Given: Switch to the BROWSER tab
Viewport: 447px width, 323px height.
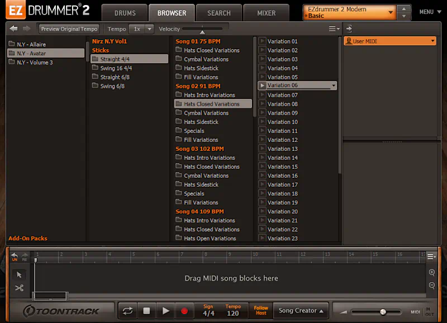Looking at the screenshot, I should click(x=172, y=13).
